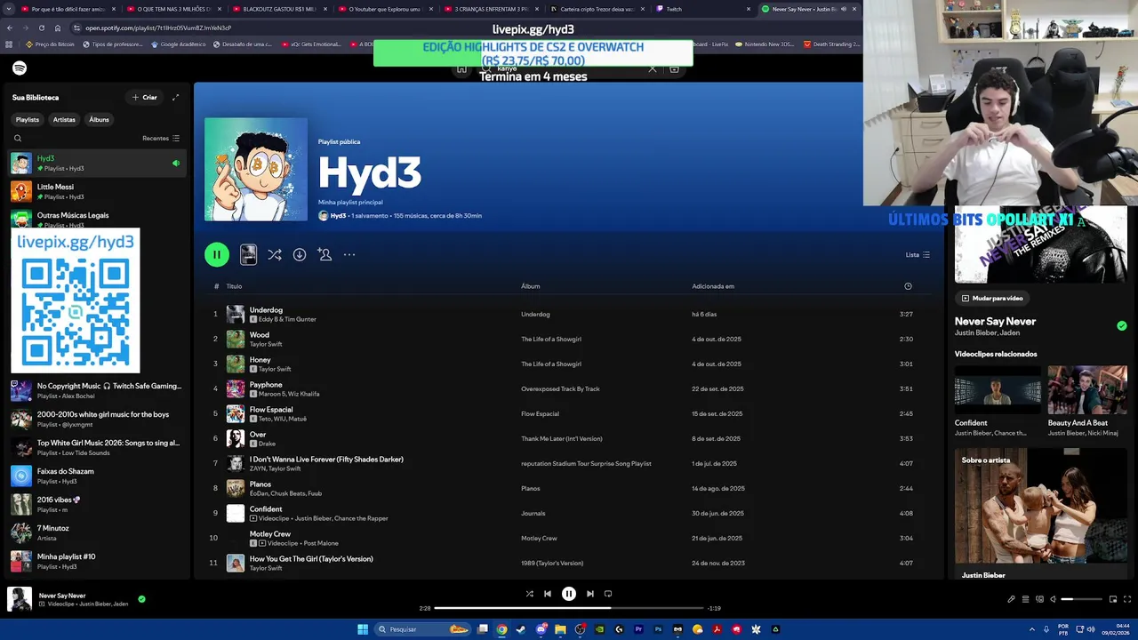
Task: Sort tracks by Título column header
Action: point(234,286)
